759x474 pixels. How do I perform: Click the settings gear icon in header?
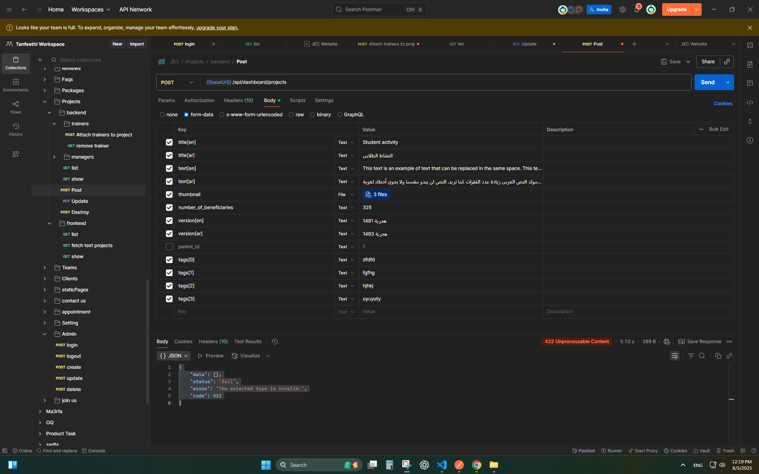click(622, 9)
